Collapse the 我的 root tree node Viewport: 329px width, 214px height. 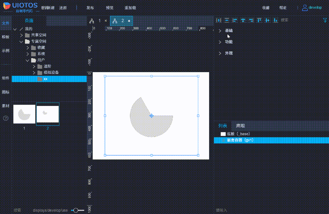(x=15, y=29)
